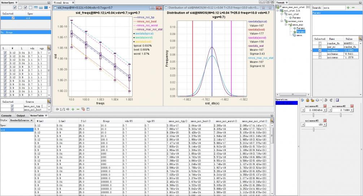Open the dropdown arrow next to monitors icon
This screenshot has width=363, height=196.
point(321,100)
